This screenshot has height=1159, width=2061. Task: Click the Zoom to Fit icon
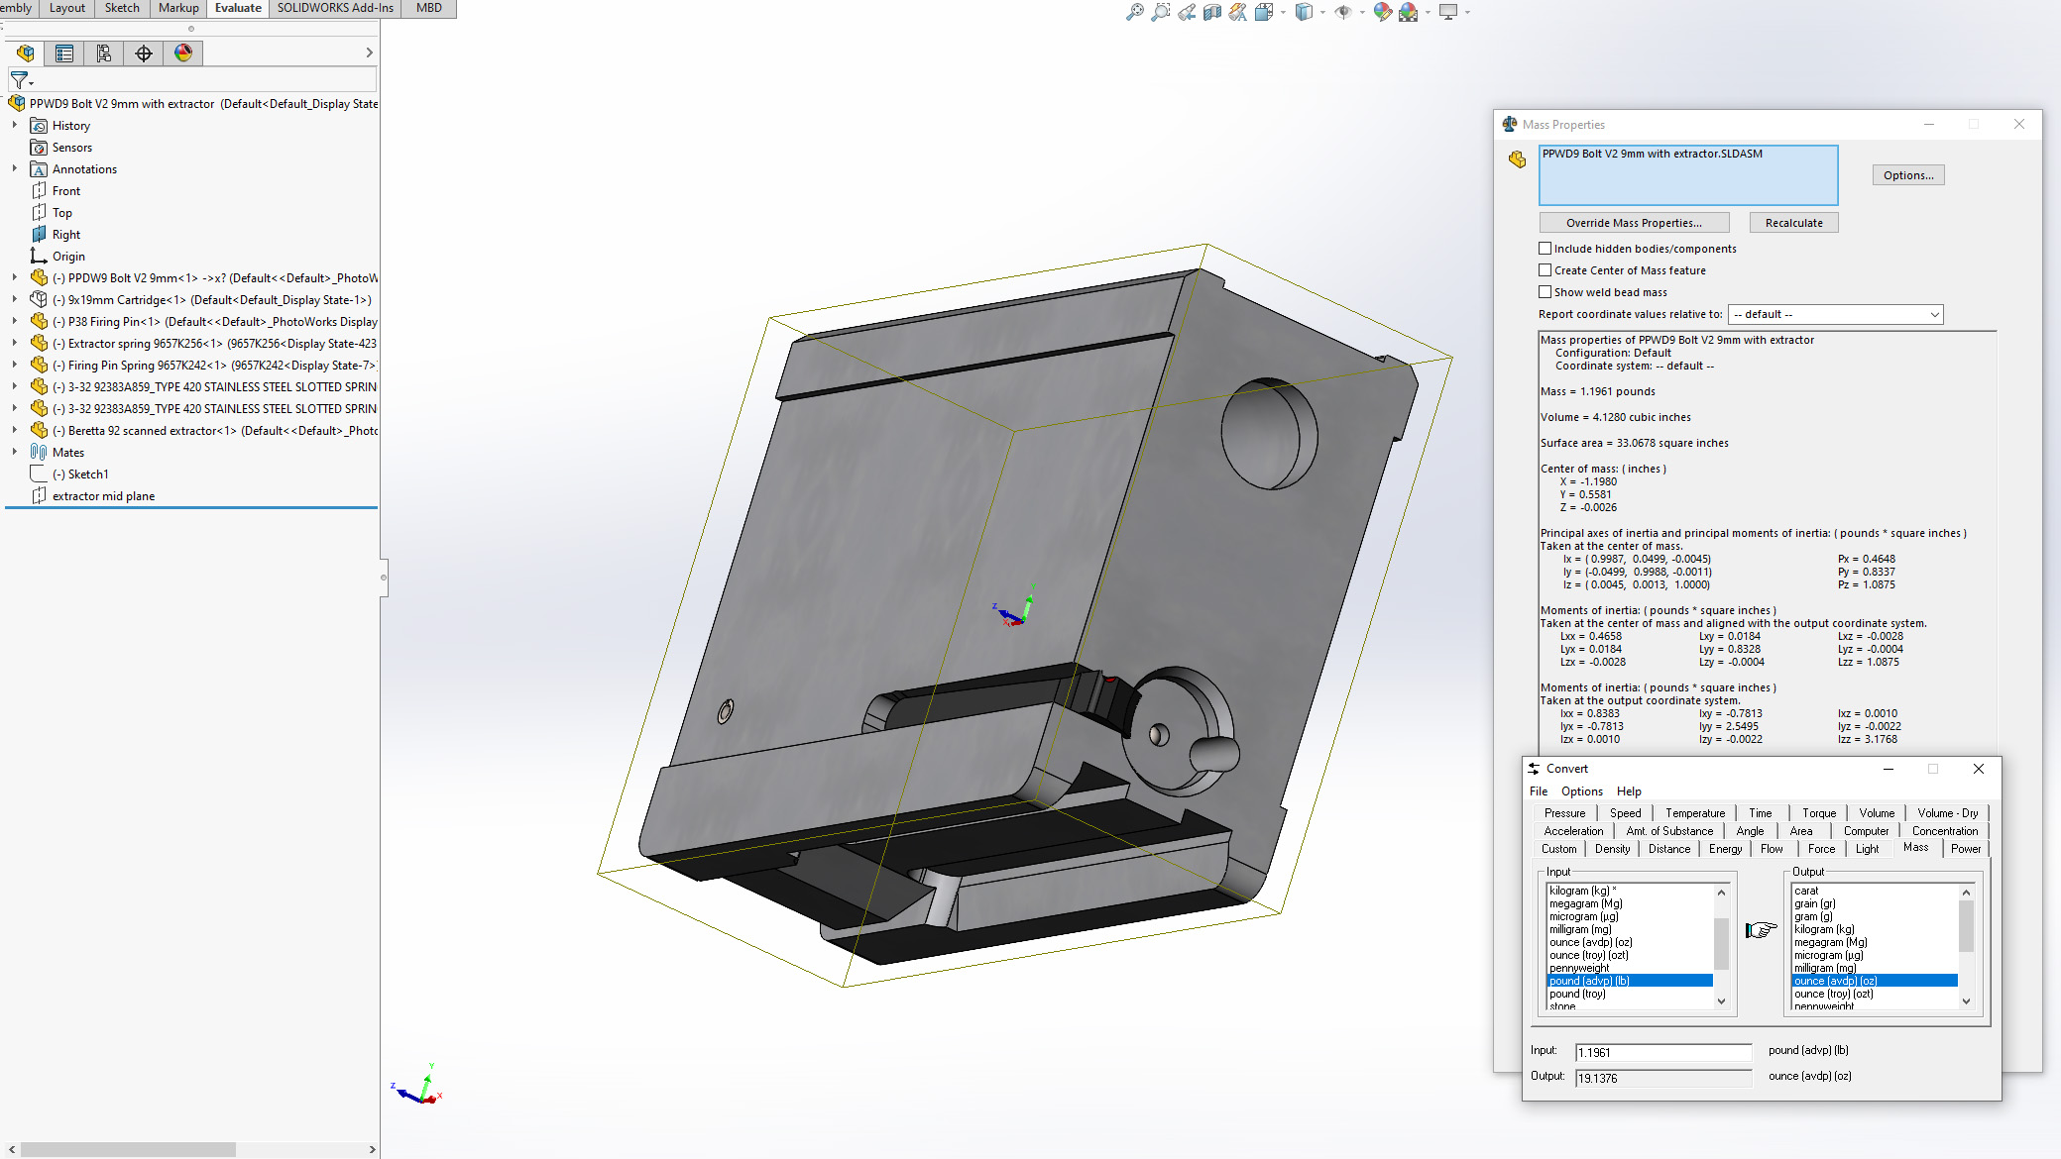[x=1135, y=12]
